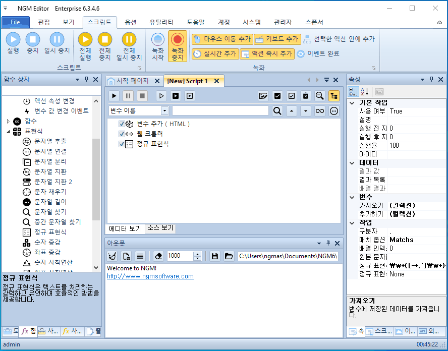This screenshot has width=448, height=351.
Task: Click the check all filled checkbox icon
Action: click(277, 96)
